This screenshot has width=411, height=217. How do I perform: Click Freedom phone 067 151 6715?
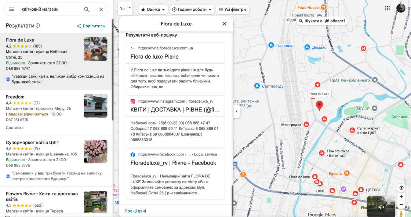click(x=17, y=119)
